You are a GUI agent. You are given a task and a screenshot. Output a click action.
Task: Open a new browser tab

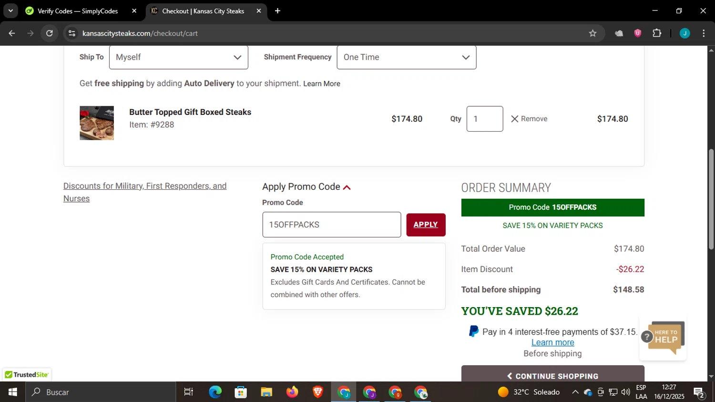277,10
